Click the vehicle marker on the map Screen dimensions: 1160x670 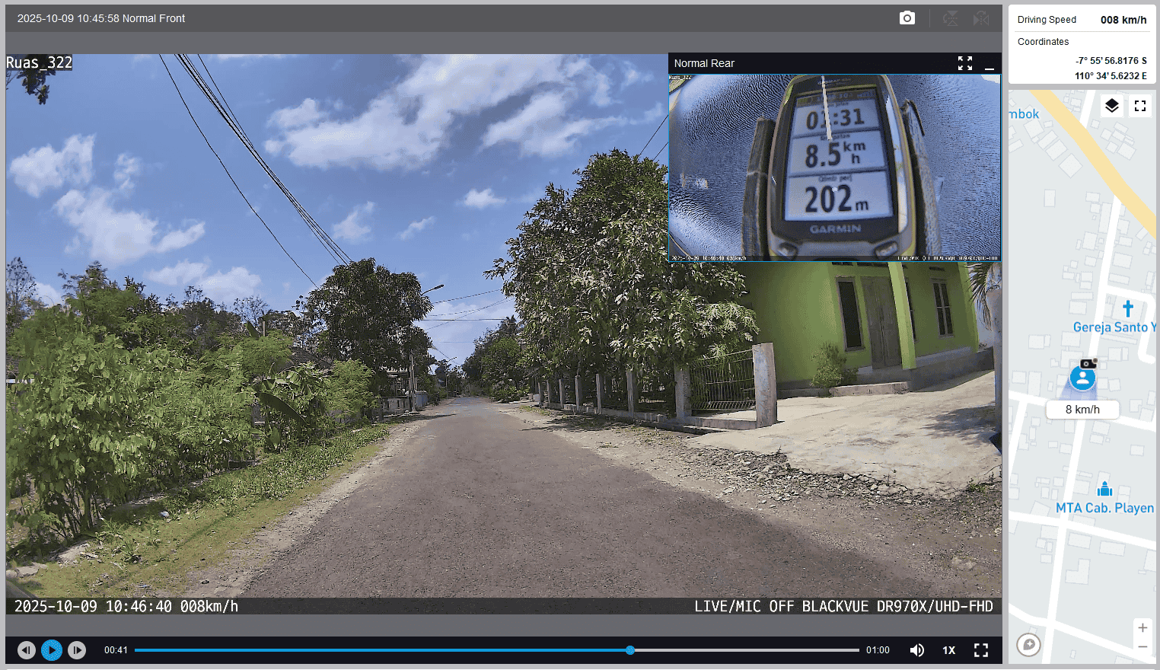[1082, 378]
